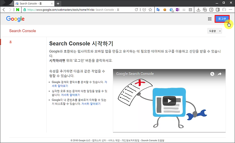Open 자세히 알아보기 link about error alerts

tap(70, 95)
